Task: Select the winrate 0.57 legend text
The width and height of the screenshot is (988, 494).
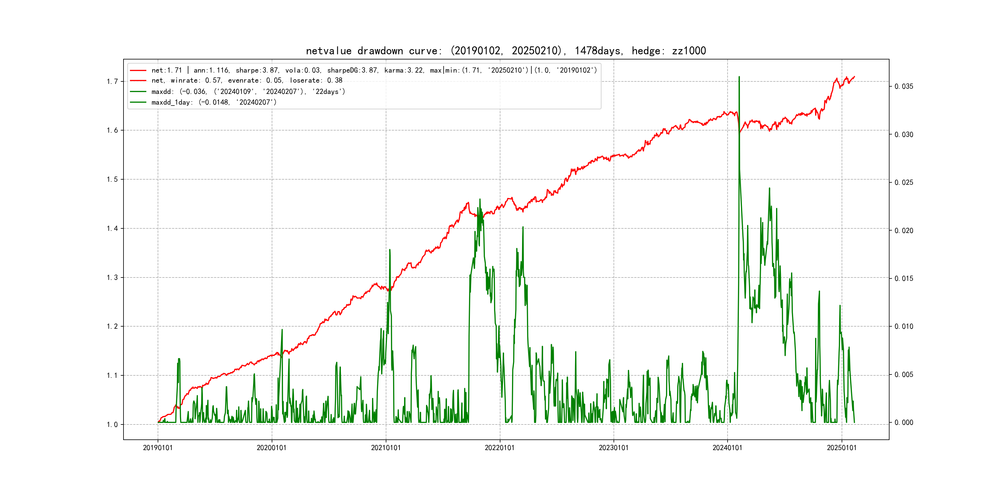Action: click(x=247, y=81)
